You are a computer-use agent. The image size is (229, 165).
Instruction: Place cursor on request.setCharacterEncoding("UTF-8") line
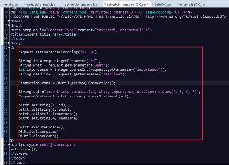pyautogui.click(x=59, y=52)
